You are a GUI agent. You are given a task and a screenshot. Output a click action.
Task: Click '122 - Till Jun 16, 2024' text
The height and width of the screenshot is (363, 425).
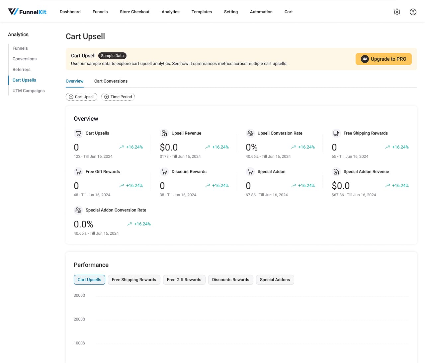point(93,156)
